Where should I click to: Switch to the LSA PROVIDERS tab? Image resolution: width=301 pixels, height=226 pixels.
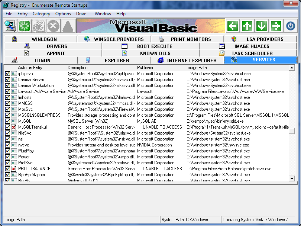[x=260, y=39]
